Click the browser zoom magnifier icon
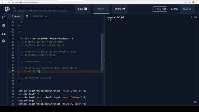The height and width of the screenshot is (112, 199). (x=186, y=2)
